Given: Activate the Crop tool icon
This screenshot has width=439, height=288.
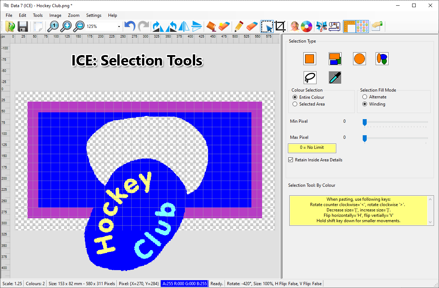Looking at the screenshot, I should click(x=280, y=26).
